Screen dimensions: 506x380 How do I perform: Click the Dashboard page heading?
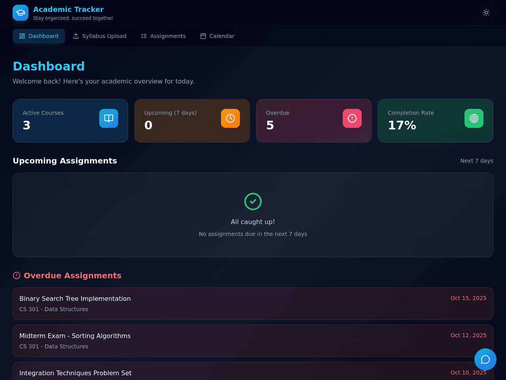pyautogui.click(x=49, y=66)
